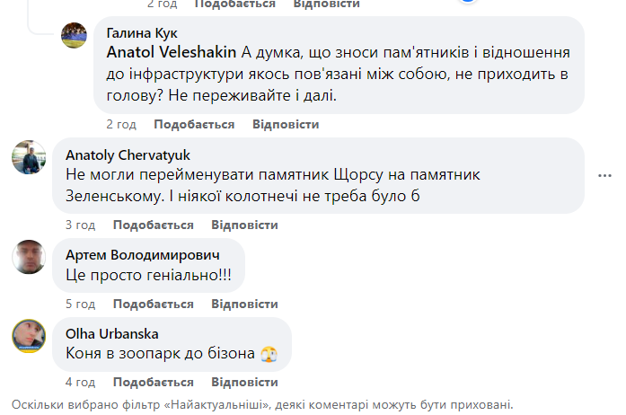Like Anatoly Chervatyuk's comment
This screenshot has height=415, width=626.
coord(154,225)
